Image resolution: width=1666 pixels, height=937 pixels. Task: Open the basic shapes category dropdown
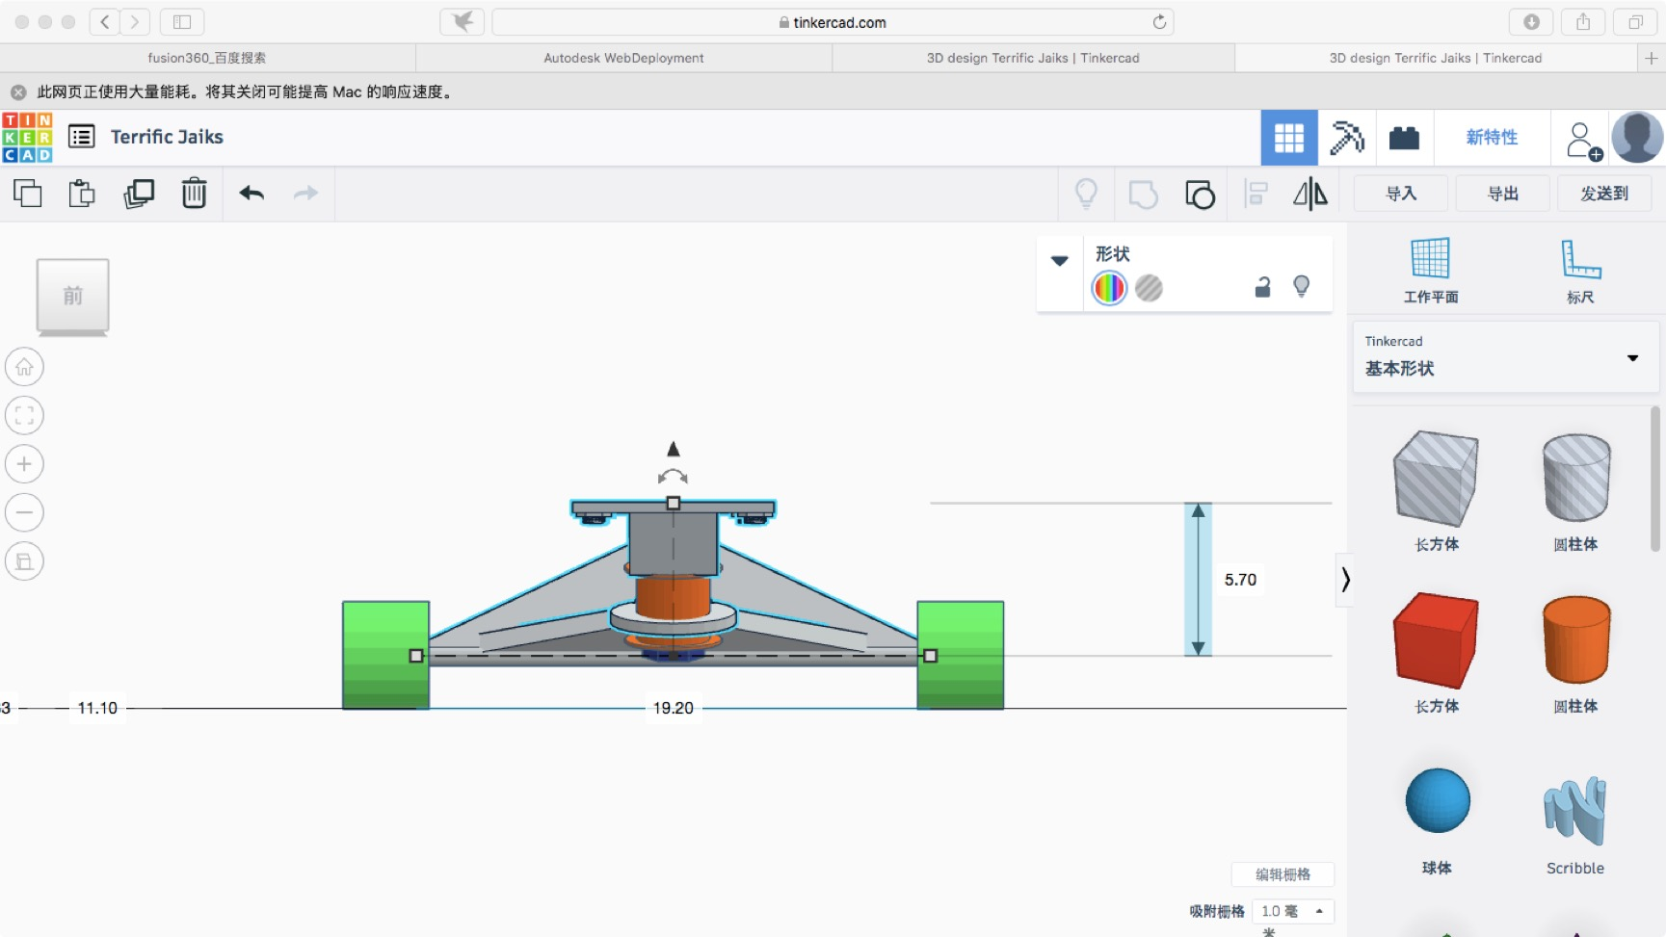tap(1505, 357)
